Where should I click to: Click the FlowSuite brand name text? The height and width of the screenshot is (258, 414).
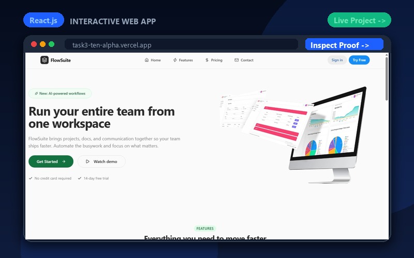click(x=61, y=60)
